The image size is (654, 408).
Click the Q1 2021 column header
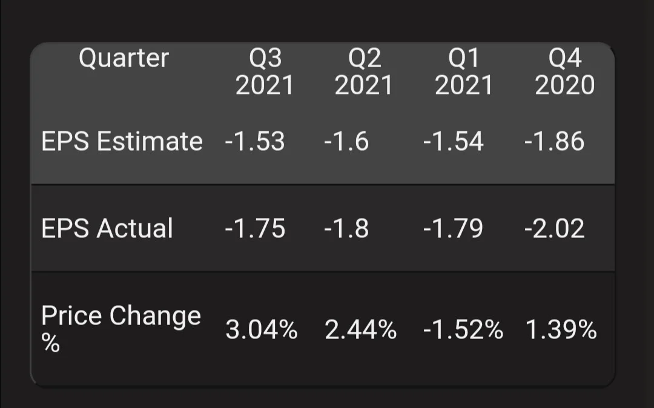[464, 71]
